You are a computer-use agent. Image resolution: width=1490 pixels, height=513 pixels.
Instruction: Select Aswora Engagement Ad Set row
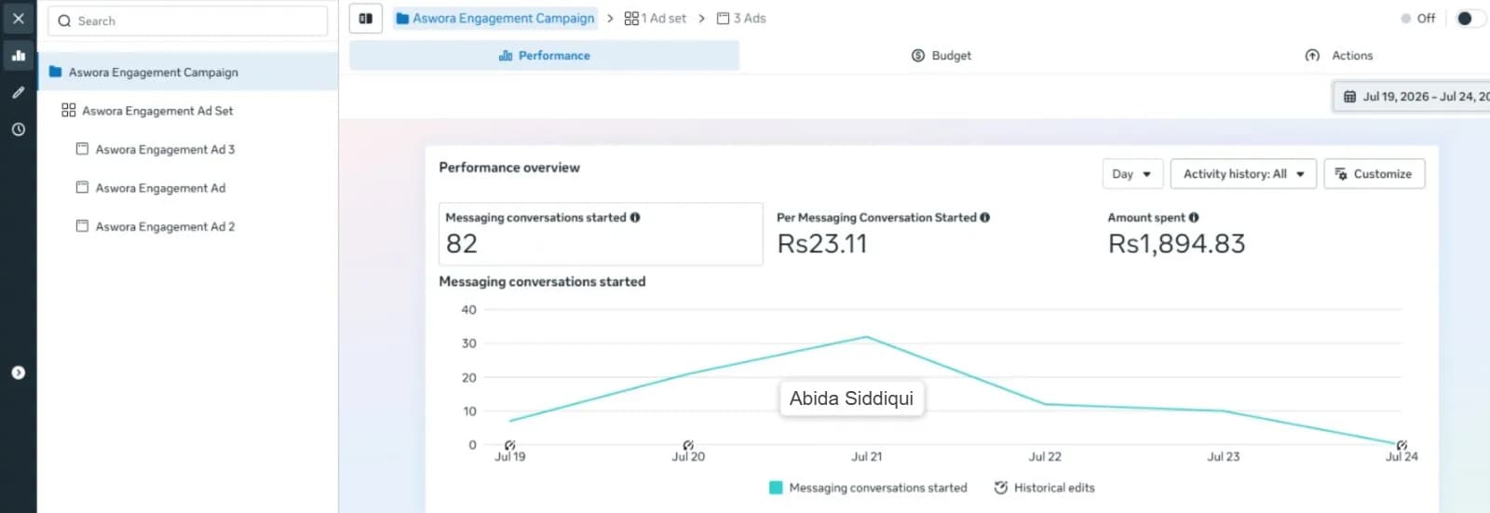(x=187, y=111)
